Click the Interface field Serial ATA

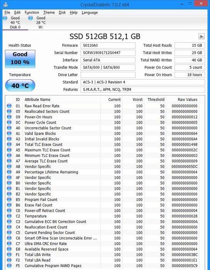click(108, 60)
